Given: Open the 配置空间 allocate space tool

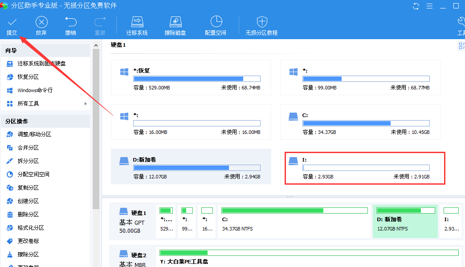Looking at the screenshot, I should click(x=216, y=26).
